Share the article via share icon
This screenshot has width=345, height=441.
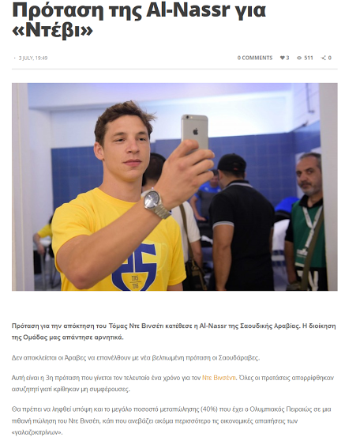(x=324, y=58)
